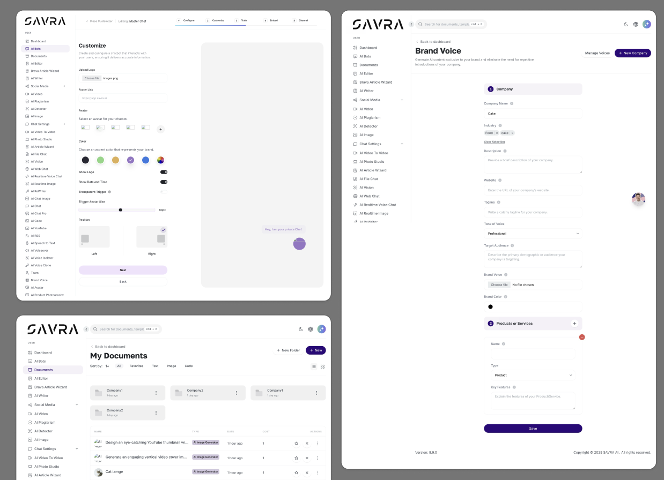Filter documents by Text
664x480 pixels.
pyautogui.click(x=155, y=366)
